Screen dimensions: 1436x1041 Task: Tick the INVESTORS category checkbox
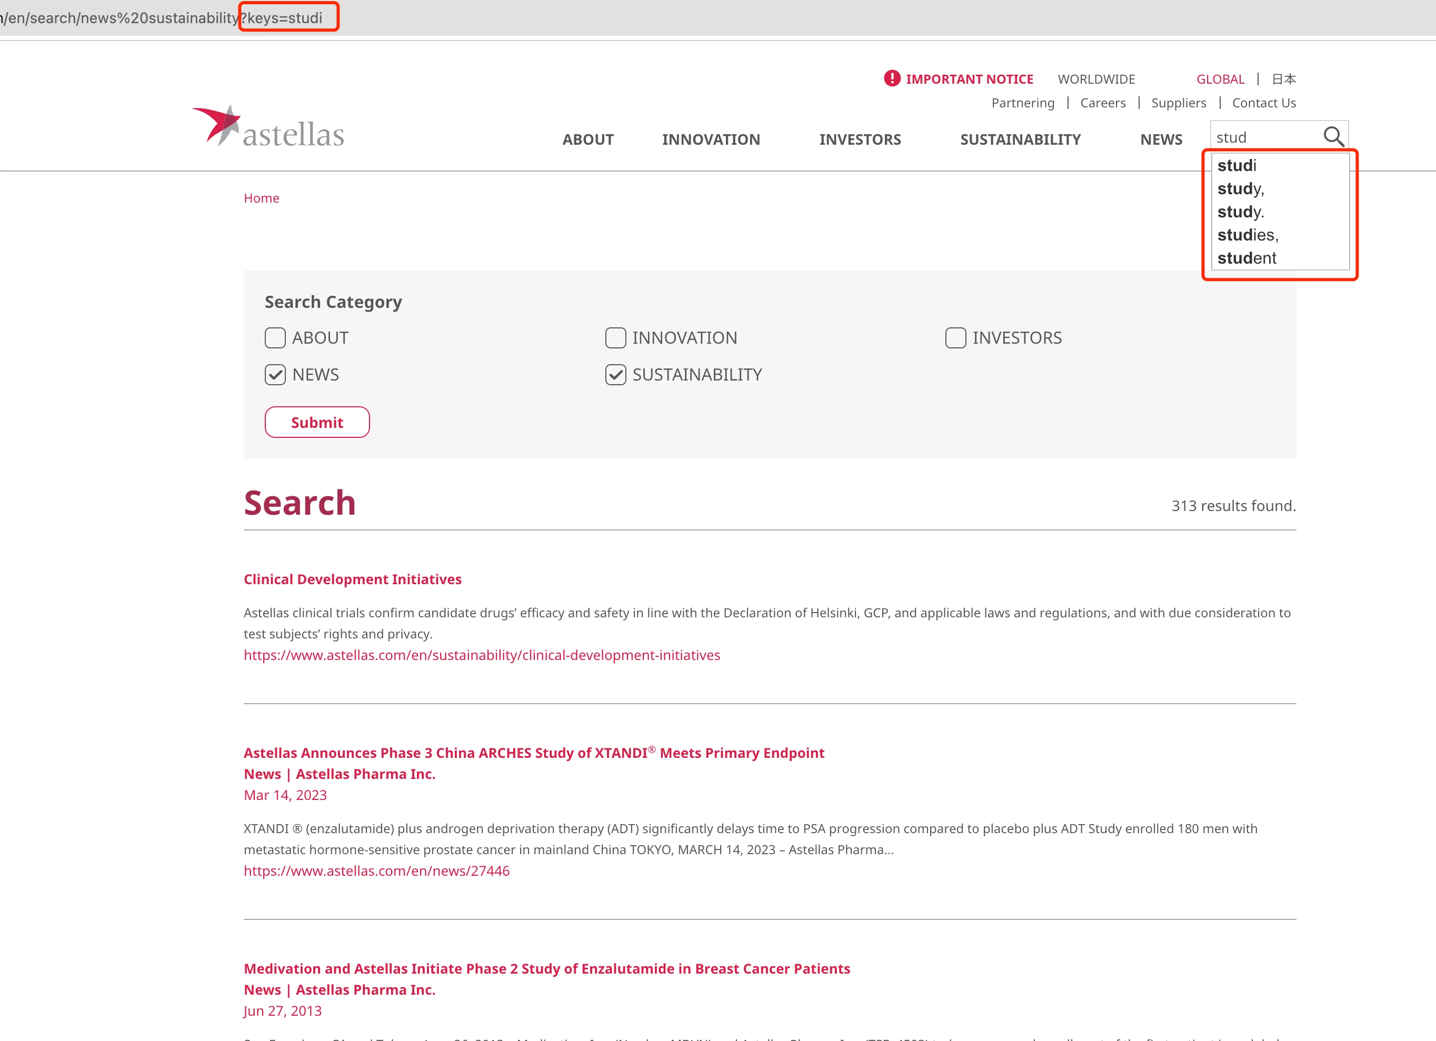pyautogui.click(x=955, y=337)
